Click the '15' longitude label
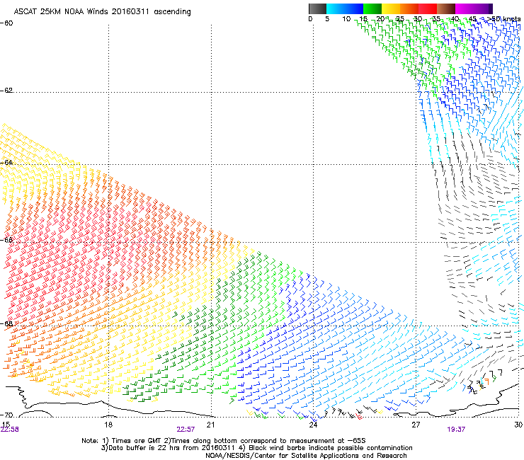This screenshot has width=524, height=460. (x=6, y=424)
